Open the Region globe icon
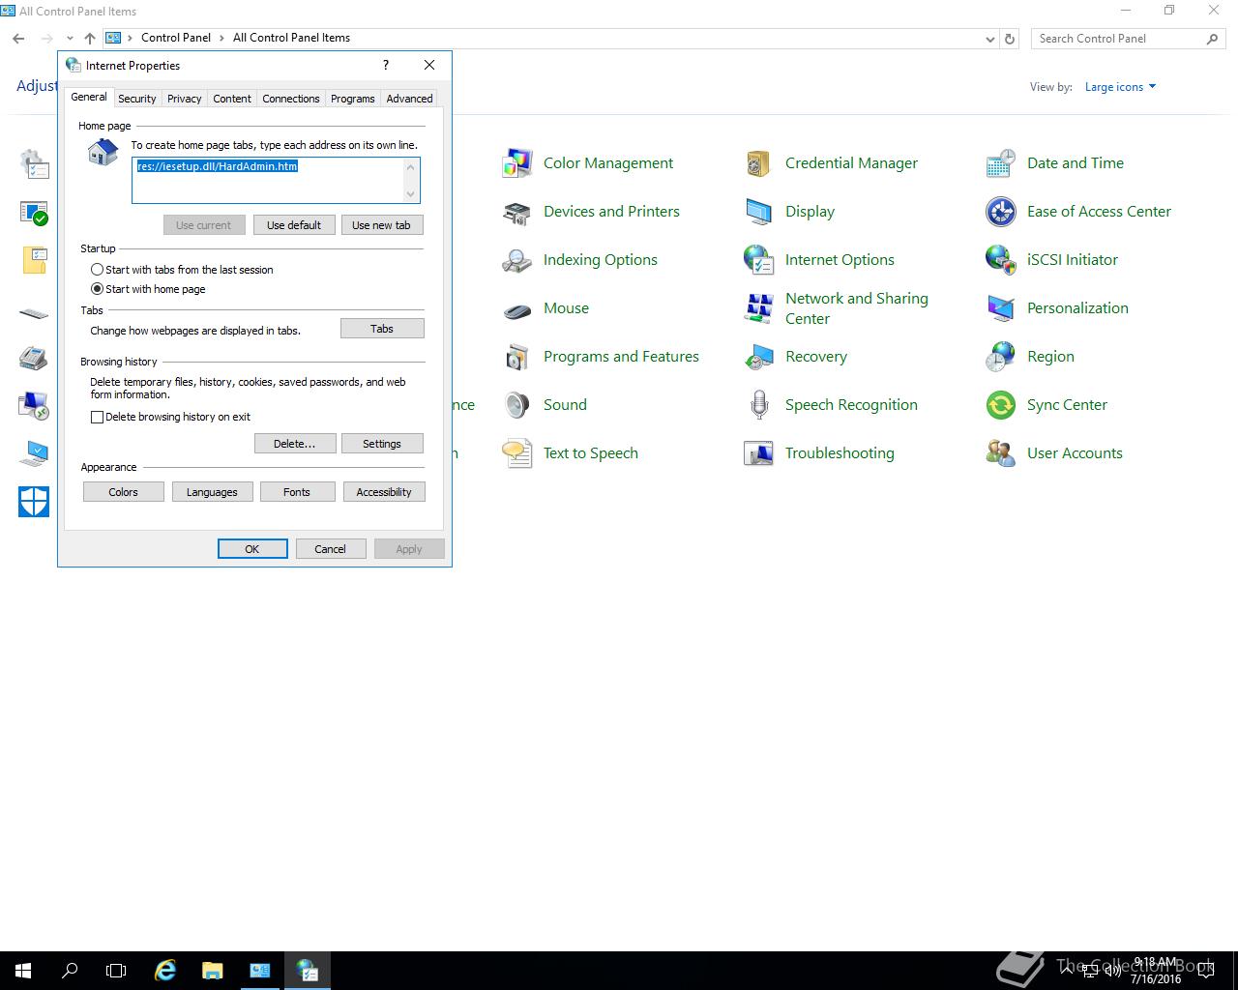The width and height of the screenshot is (1238, 990). 1001,357
